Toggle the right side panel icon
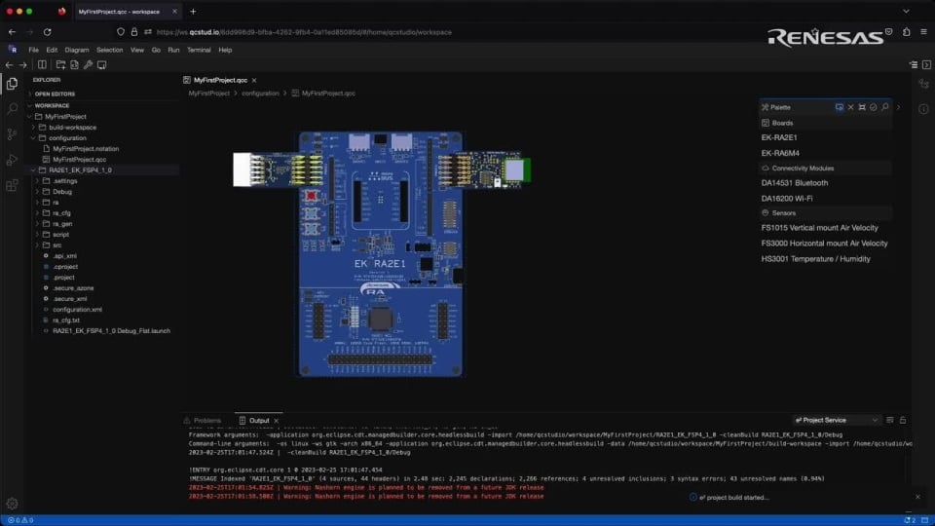 pyautogui.click(x=926, y=65)
